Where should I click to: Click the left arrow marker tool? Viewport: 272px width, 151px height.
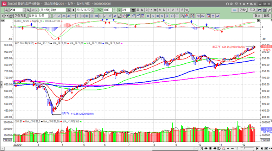(x=157, y=16)
